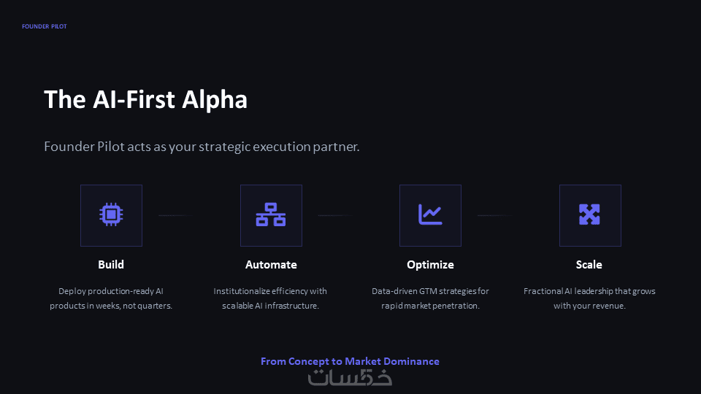This screenshot has height=394, width=701.
Task: Click the 'The AI-First Alpha' slide title
Action: pyautogui.click(x=145, y=99)
